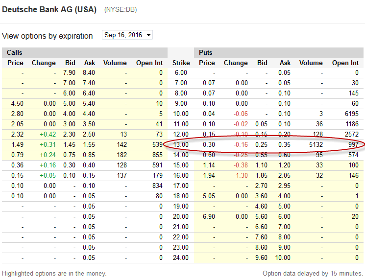Select call price 2.80

pos(17,114)
